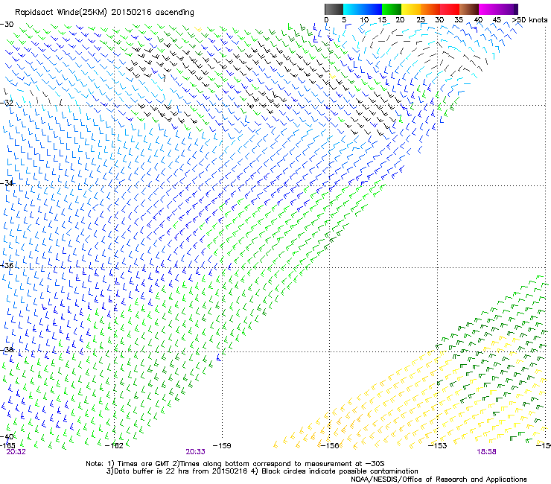Click the orange 25-30 knots legend swatch
This screenshot has height=484, width=551.
coord(430,9)
